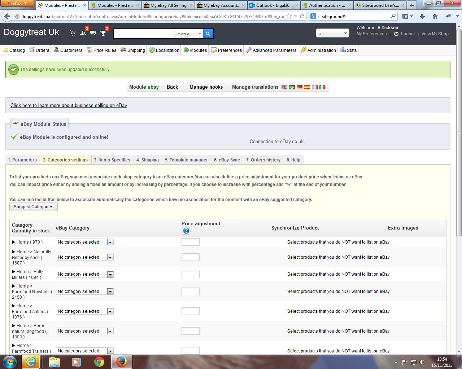Open link about business selling on eBay
Image resolution: width=462 pixels, height=369 pixels.
69,106
